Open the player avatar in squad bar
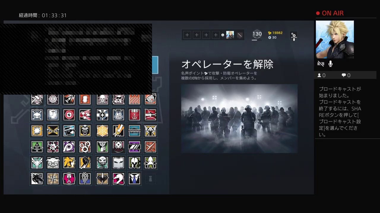Screen dimensions: 380x213 point(230,35)
